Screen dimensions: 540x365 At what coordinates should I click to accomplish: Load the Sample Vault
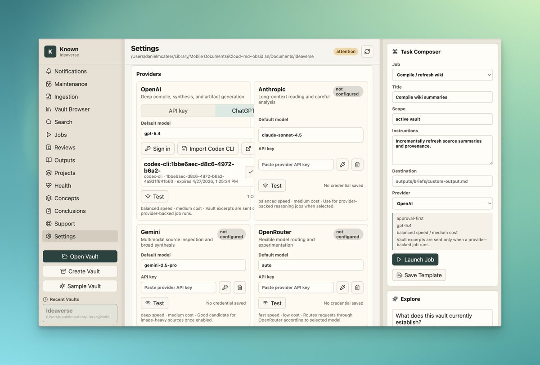(80, 286)
